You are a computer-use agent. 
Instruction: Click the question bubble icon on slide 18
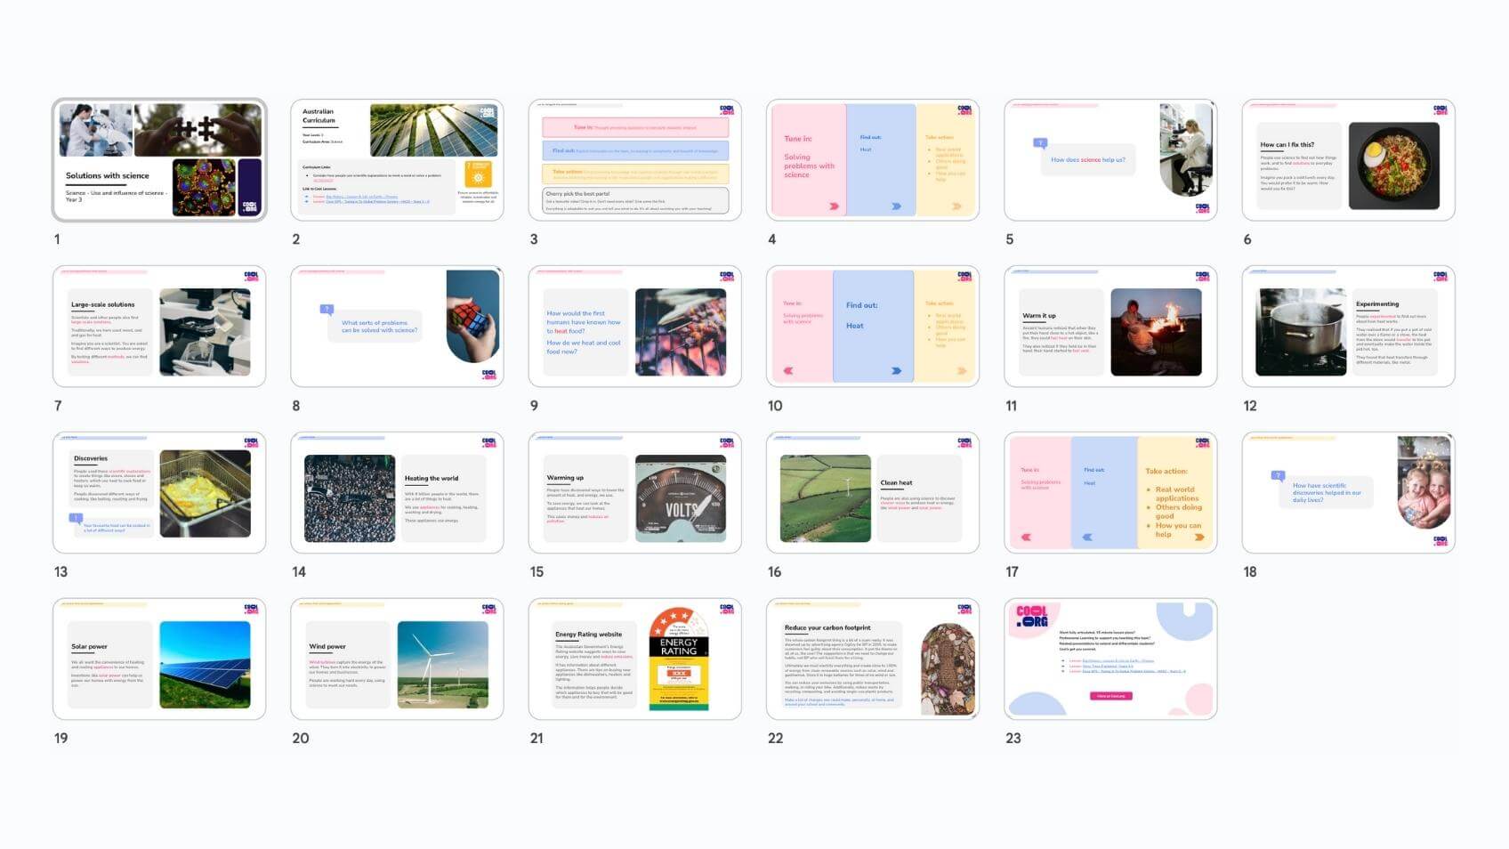[1278, 476]
